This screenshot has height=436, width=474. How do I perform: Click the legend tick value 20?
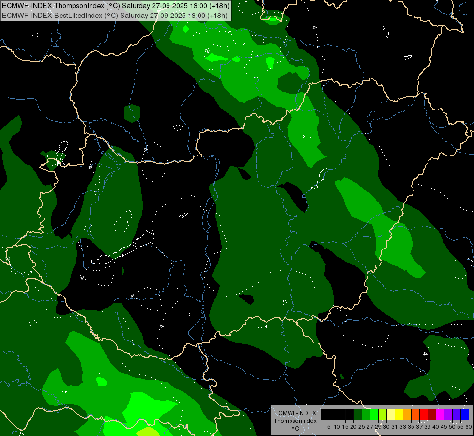point(353,427)
